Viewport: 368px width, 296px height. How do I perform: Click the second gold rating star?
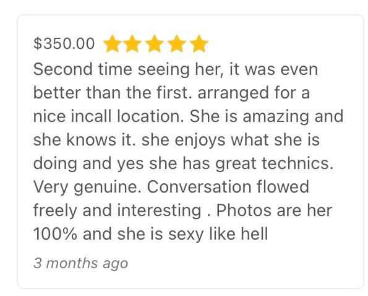(x=132, y=43)
